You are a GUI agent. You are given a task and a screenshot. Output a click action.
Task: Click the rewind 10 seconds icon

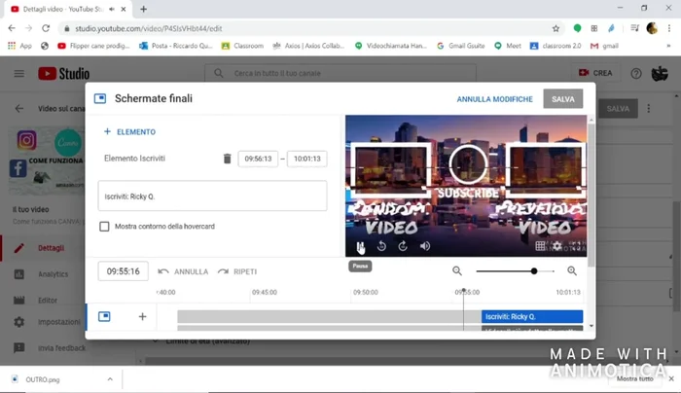tap(381, 247)
